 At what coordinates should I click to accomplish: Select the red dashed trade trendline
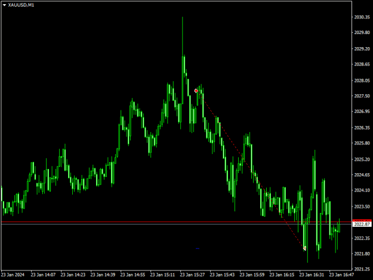point(250,170)
